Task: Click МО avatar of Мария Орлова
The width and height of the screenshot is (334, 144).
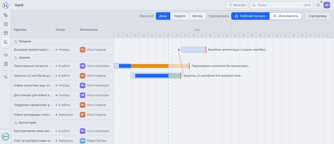Action: click(82, 141)
